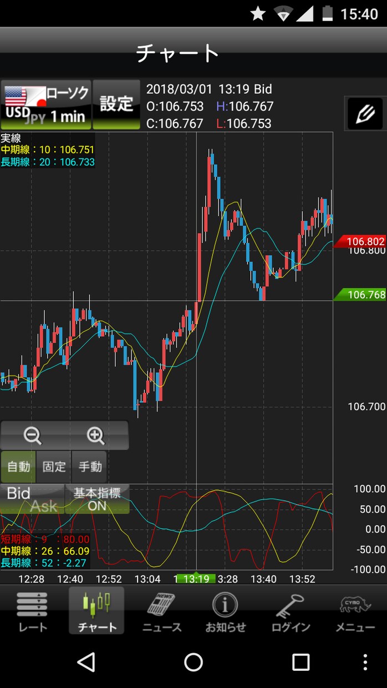Open the チャート tab
Viewport: 387px width, 688px height.
[96, 612]
